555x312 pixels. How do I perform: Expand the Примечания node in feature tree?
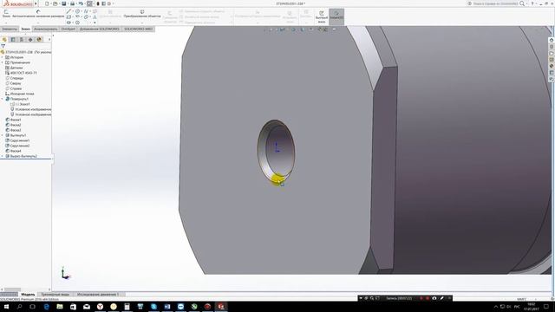tap(2, 62)
